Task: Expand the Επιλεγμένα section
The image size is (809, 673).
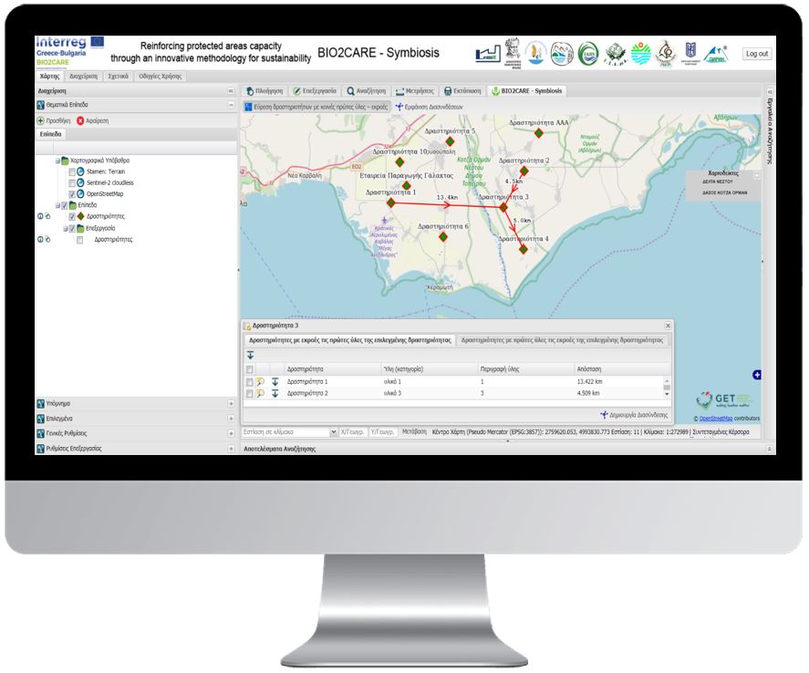Action: coord(231,419)
